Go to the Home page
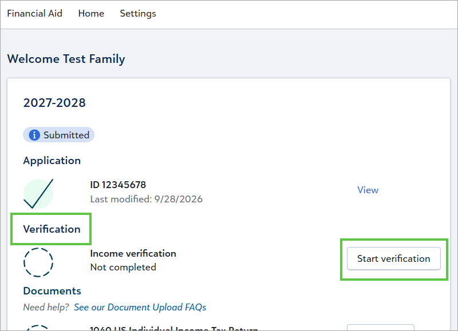The image size is (458, 331). [91, 13]
